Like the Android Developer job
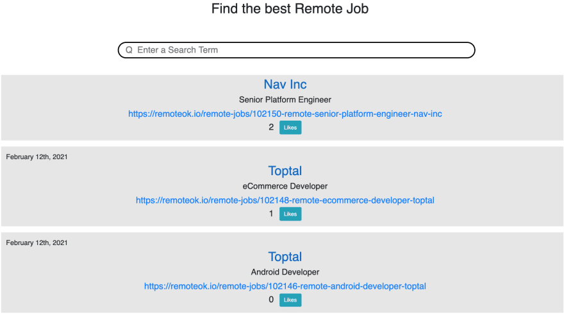The image size is (564, 315). click(290, 300)
